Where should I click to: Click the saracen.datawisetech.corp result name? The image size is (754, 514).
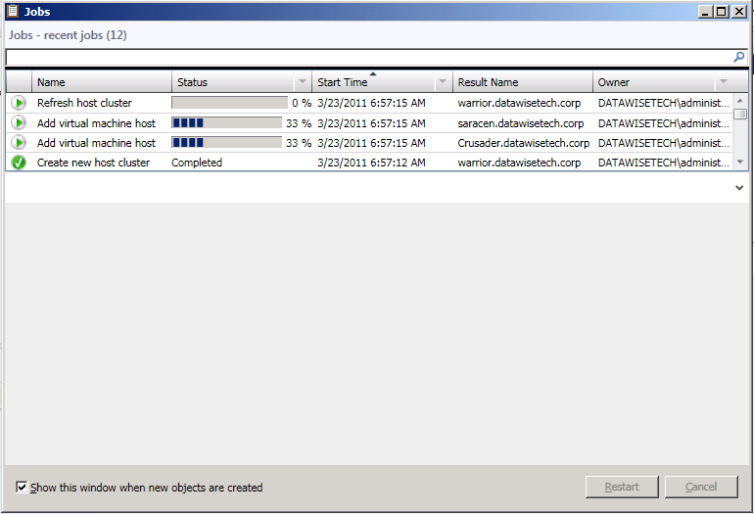point(521,123)
